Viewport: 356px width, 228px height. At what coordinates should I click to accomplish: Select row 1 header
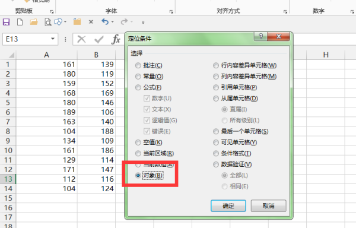pos(8,64)
